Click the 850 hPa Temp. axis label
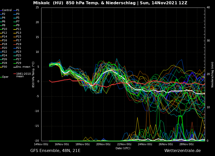 tap(33, 74)
